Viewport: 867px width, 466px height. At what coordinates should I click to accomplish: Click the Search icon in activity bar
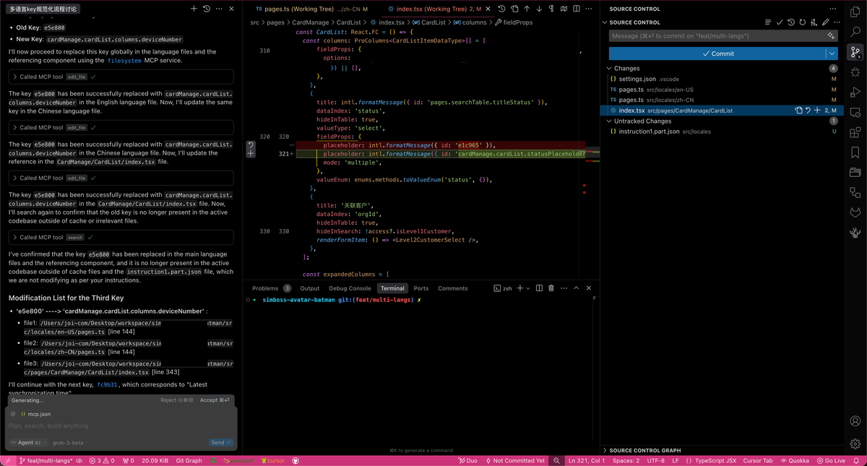pos(855,33)
